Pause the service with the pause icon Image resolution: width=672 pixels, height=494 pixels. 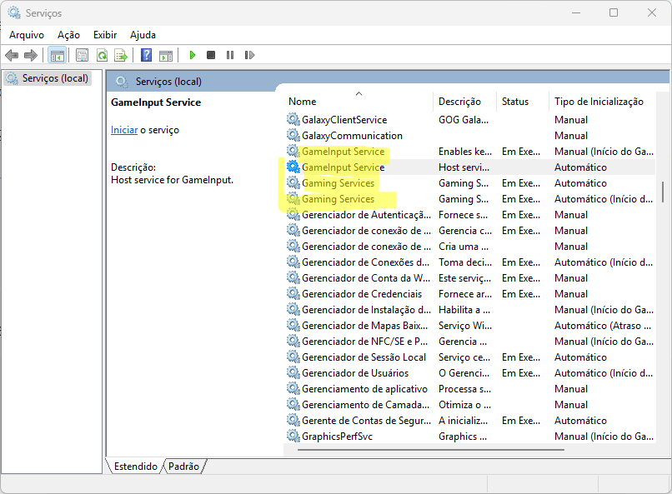pos(230,55)
